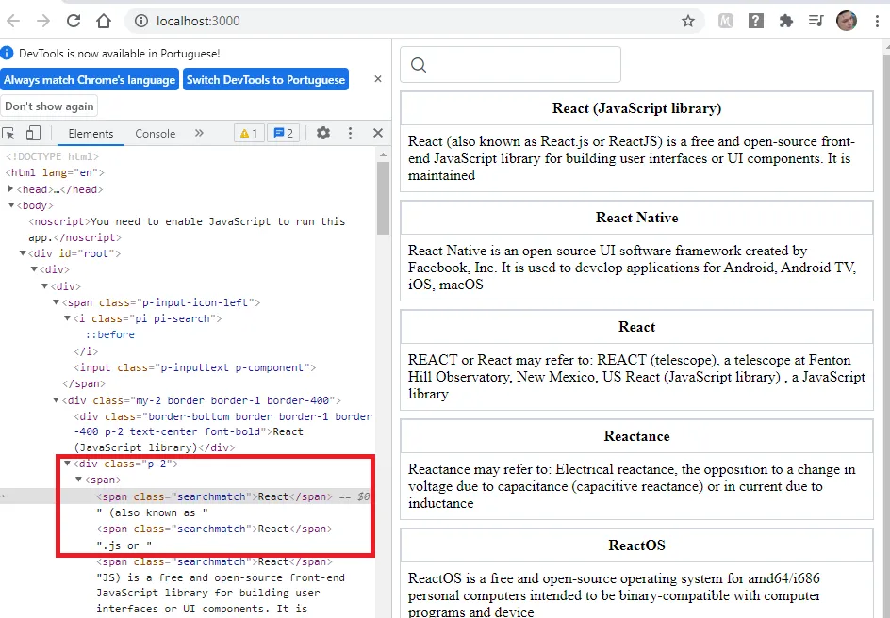Collapse the i class pi pi-search node
890x618 pixels.
[67, 318]
